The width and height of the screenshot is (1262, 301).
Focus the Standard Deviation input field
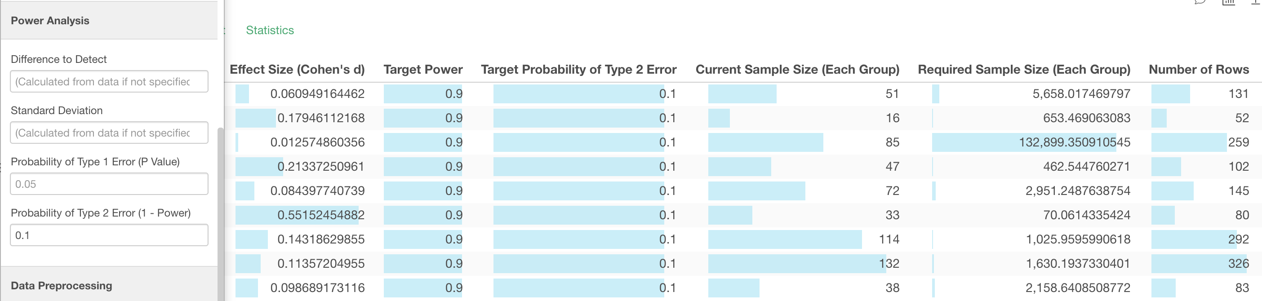coord(109,133)
